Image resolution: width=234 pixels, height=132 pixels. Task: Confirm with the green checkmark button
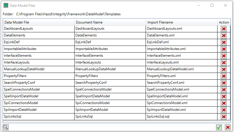(x=219, y=127)
